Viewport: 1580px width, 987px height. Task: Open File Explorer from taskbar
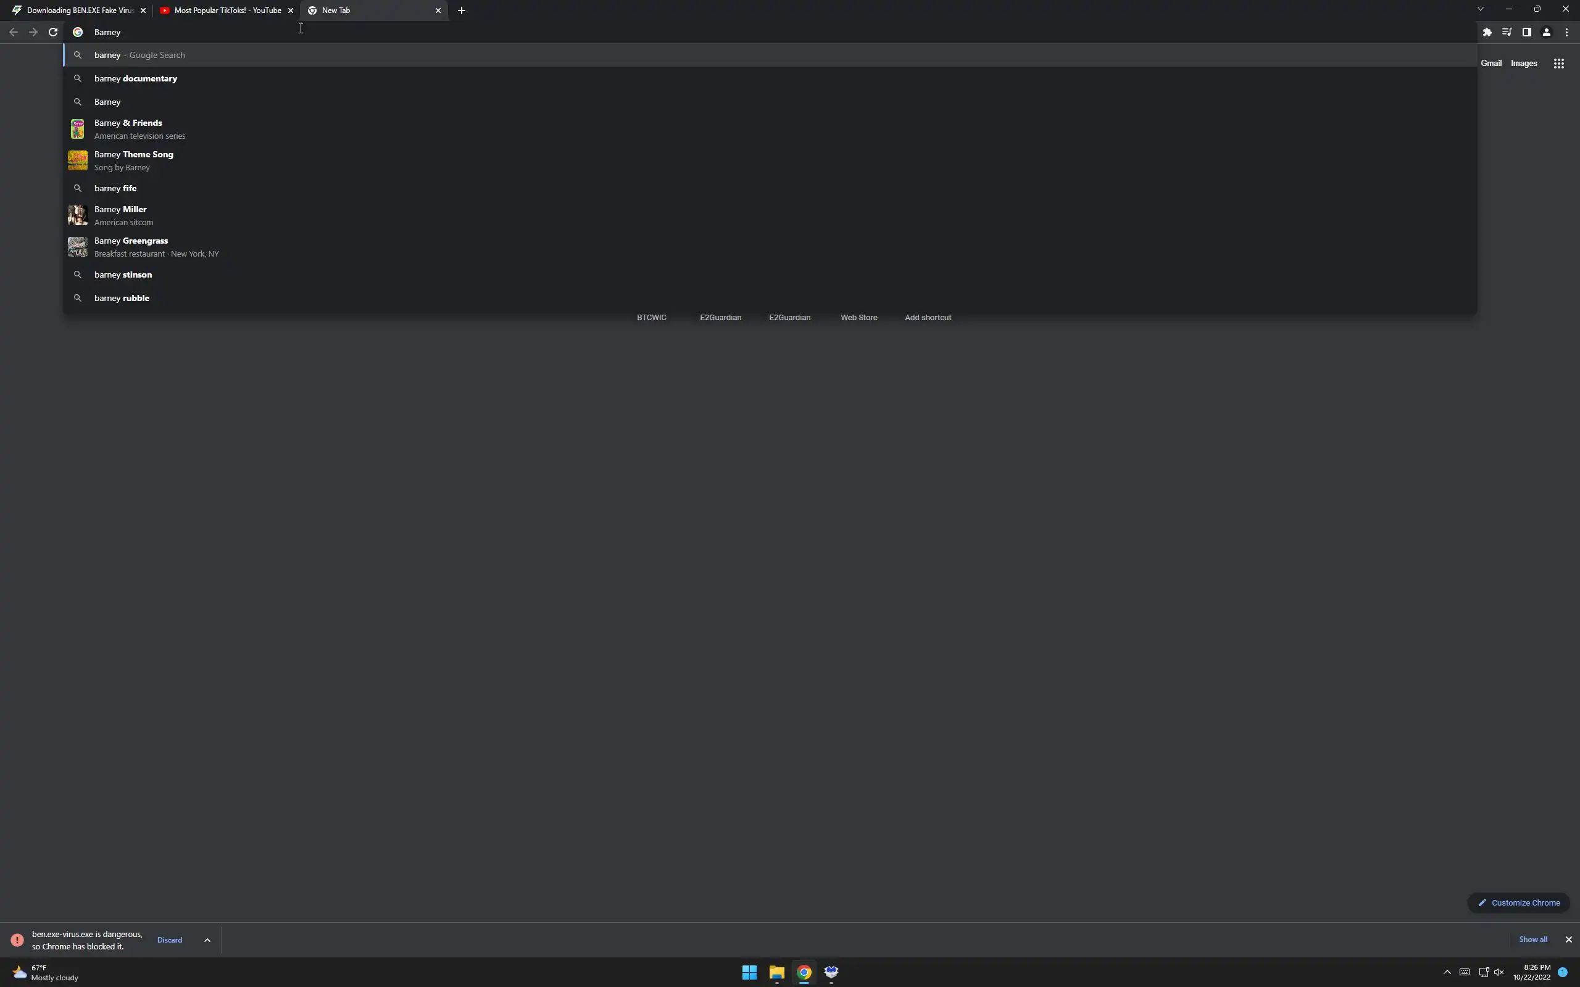[776, 972]
